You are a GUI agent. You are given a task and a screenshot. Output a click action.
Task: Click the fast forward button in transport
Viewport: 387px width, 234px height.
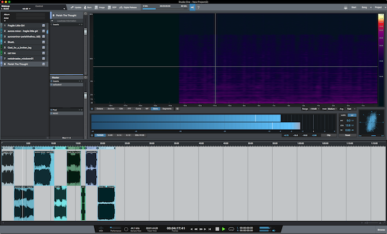(201, 229)
